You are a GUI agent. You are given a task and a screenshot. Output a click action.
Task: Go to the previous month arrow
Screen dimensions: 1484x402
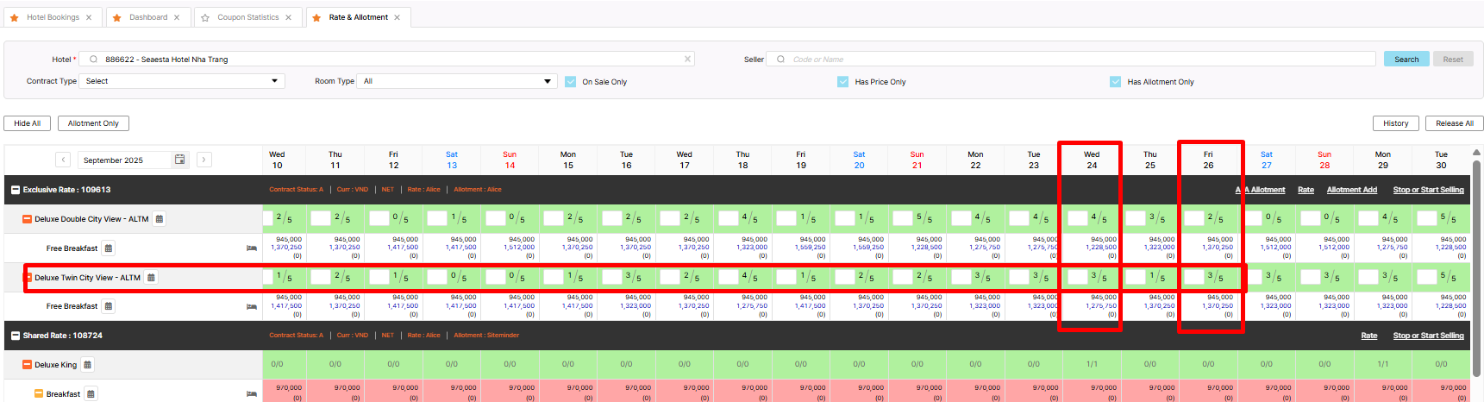click(63, 160)
